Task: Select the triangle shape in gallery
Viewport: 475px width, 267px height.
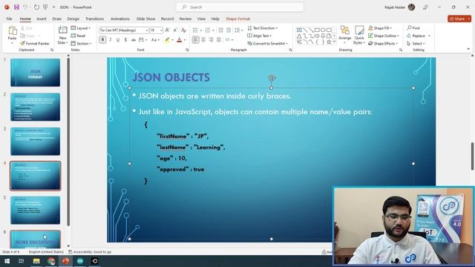Action: pyautogui.click(x=299, y=36)
